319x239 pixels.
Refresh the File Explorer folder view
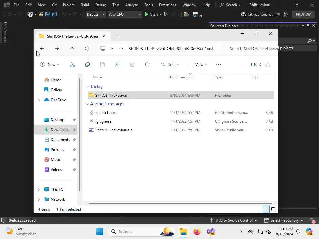pyautogui.click(x=87, y=49)
